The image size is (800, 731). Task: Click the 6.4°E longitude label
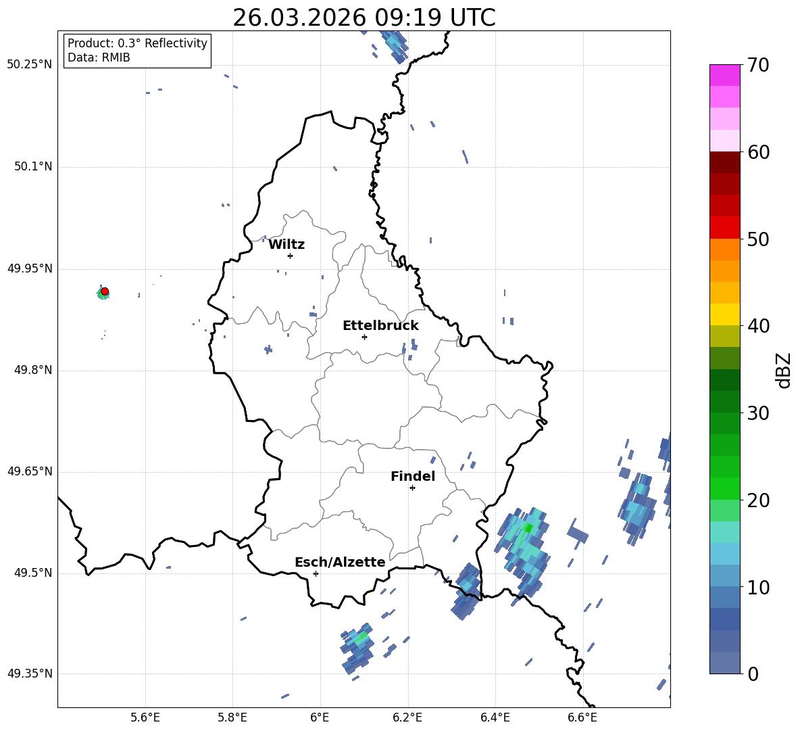click(495, 717)
